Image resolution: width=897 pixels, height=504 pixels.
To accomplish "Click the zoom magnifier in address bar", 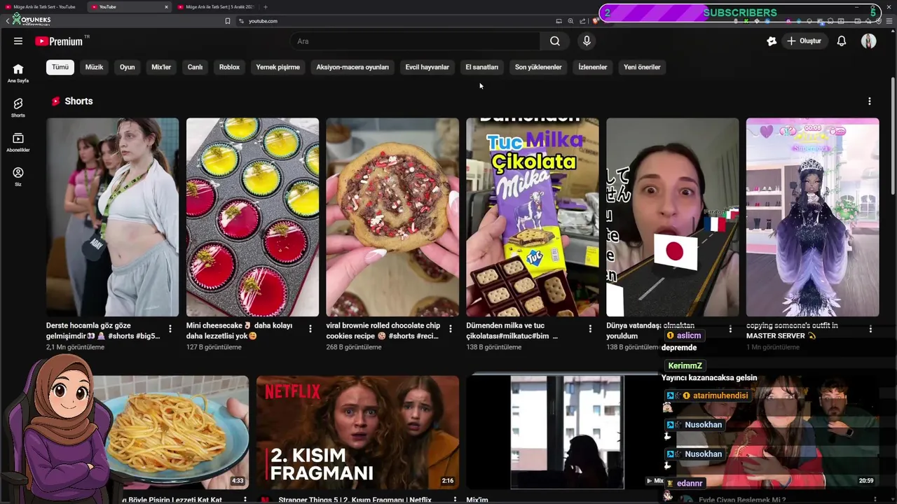I will click(x=570, y=21).
